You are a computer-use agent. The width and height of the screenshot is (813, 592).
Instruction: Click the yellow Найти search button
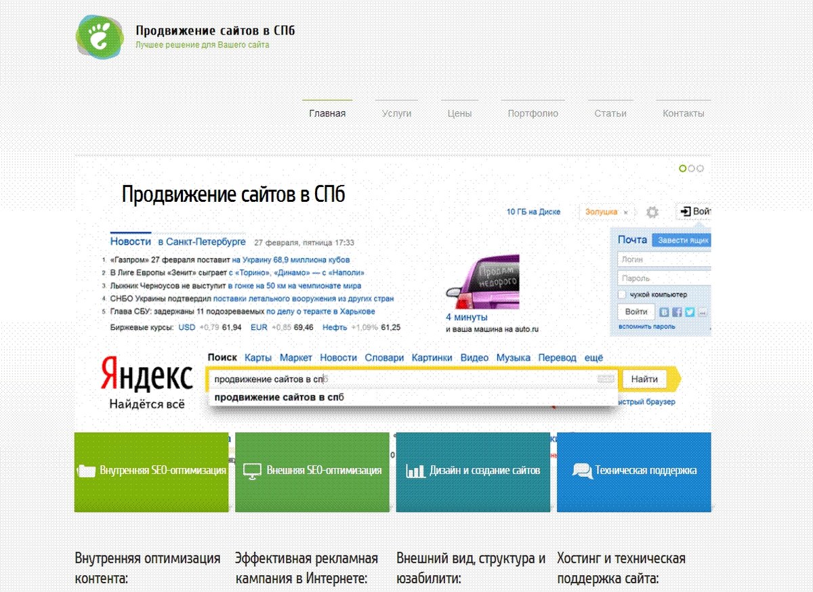pyautogui.click(x=644, y=379)
